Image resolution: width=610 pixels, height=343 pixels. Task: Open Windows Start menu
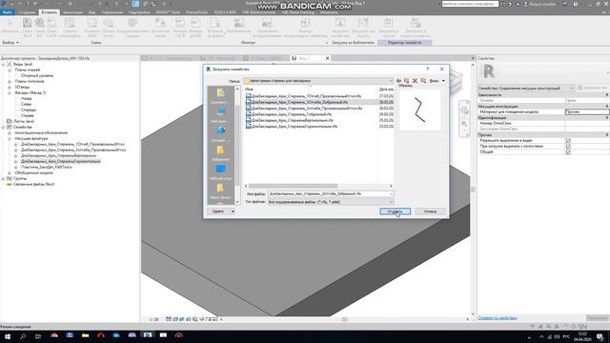8,336
